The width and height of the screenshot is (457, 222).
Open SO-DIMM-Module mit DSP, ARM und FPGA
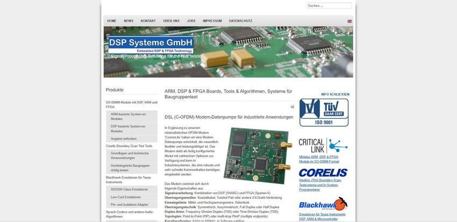[131, 105]
